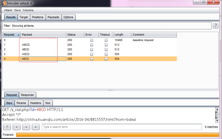Open the Response tab
Screen dimensions: 222x139
(27, 95)
